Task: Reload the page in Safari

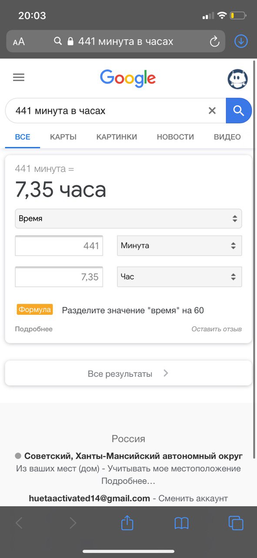Action: [x=214, y=41]
